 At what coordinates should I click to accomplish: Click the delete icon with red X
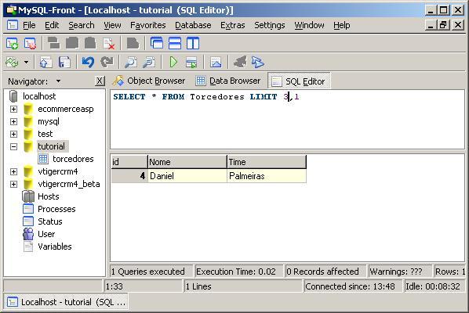pyautogui.click(x=108, y=44)
